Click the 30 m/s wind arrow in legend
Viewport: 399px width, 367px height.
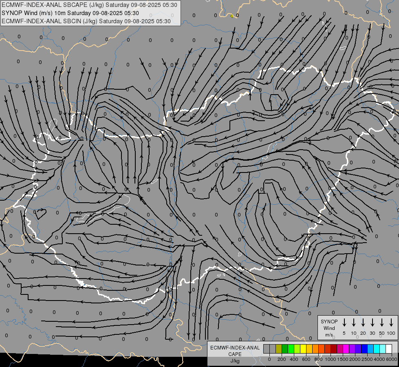coord(372,323)
